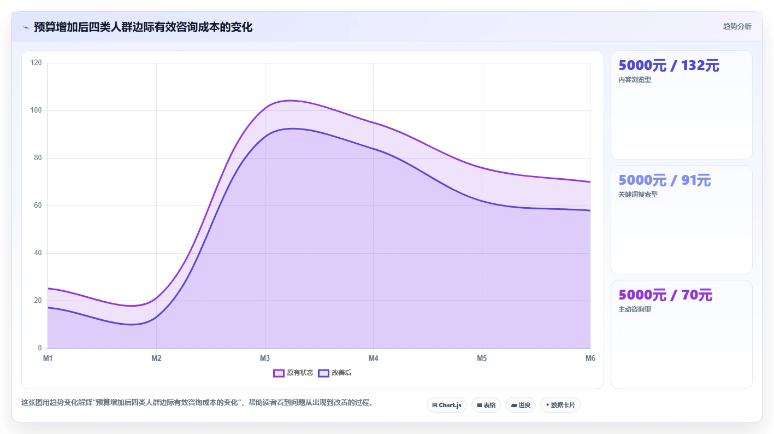Click the 40 y-axis value
774x434 pixels.
coord(38,253)
